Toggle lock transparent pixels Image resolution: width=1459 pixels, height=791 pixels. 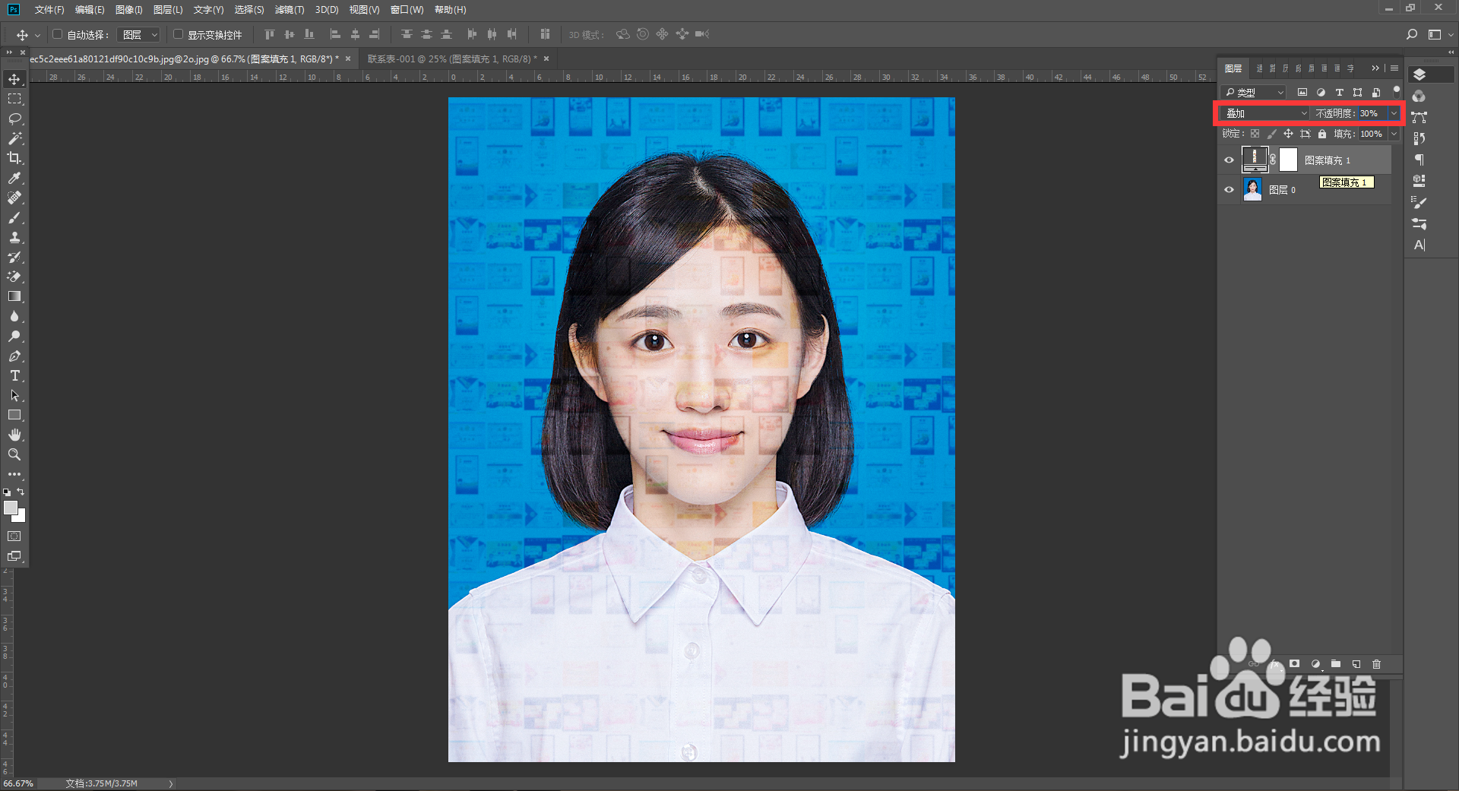tap(1255, 134)
